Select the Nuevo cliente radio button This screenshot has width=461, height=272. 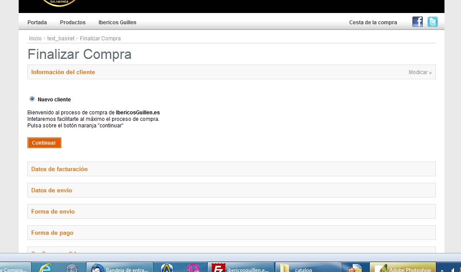[32, 99]
